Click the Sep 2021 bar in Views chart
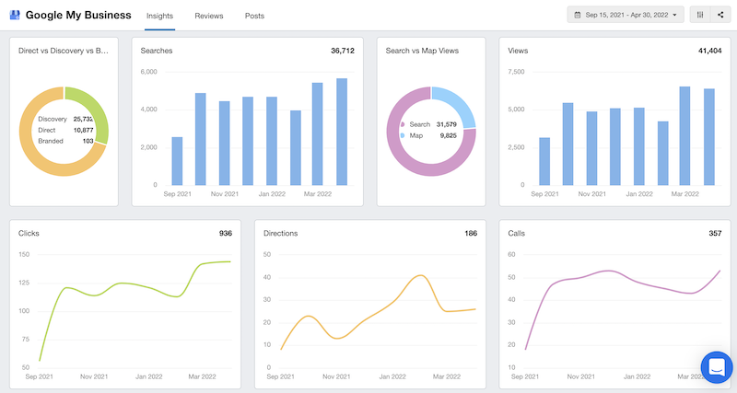Screen dimensions: 737x393 tap(544, 161)
